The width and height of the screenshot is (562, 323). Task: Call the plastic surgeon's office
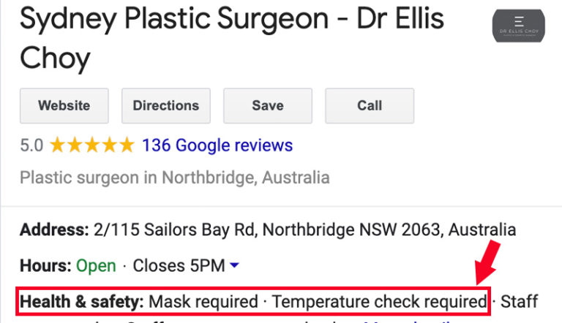click(x=370, y=106)
